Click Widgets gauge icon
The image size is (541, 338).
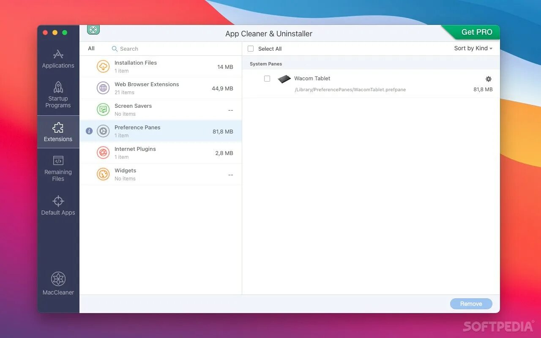103,174
